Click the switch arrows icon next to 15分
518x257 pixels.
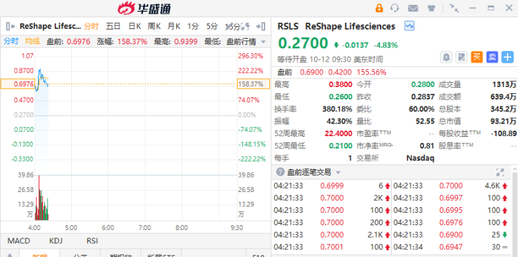246,26
